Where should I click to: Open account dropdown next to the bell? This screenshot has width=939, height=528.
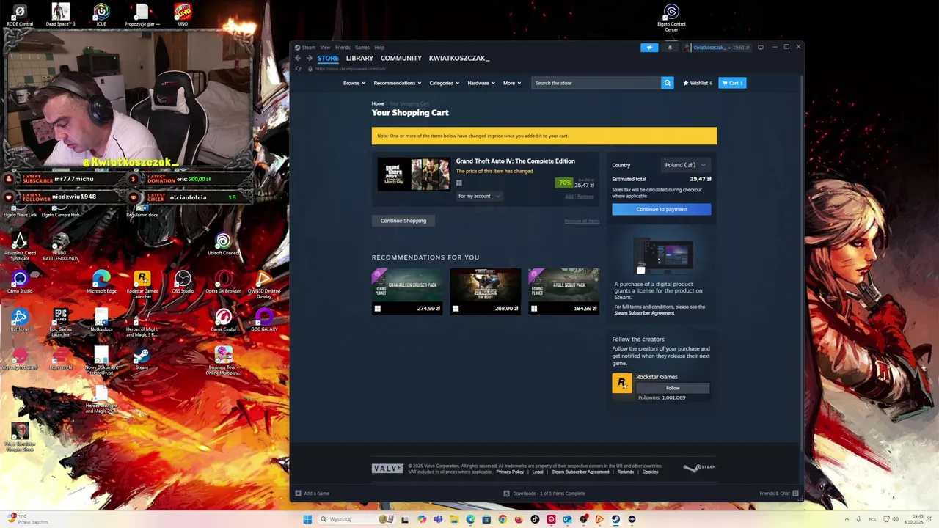pos(717,48)
